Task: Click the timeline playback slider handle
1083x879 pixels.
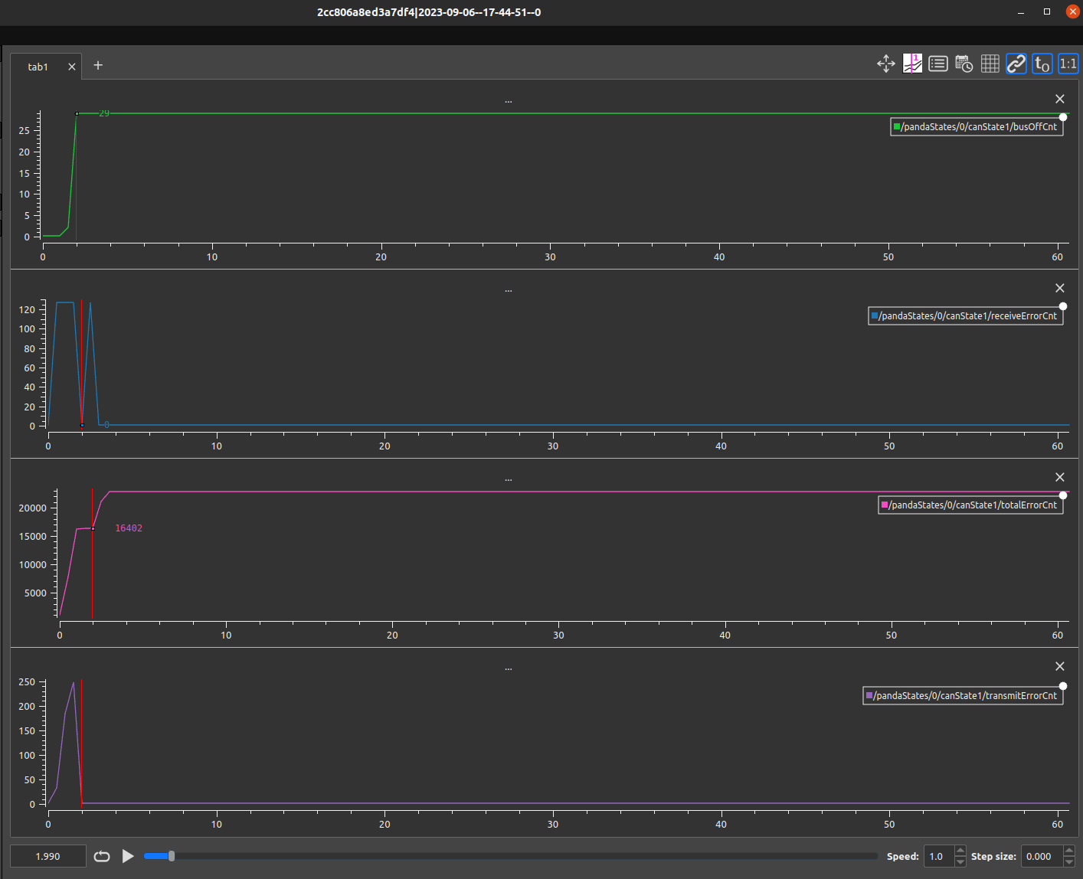Action: 170,856
